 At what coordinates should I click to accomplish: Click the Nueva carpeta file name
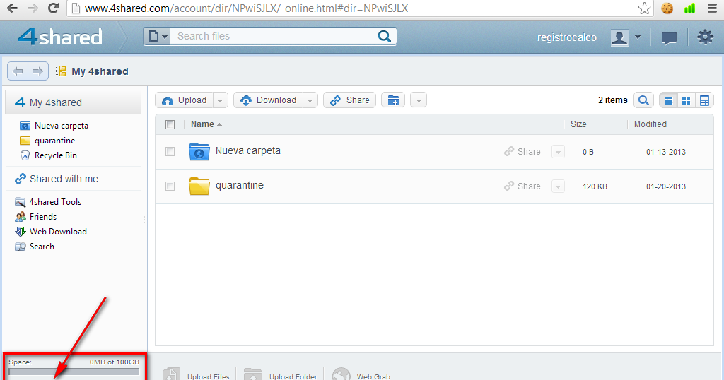coord(248,151)
